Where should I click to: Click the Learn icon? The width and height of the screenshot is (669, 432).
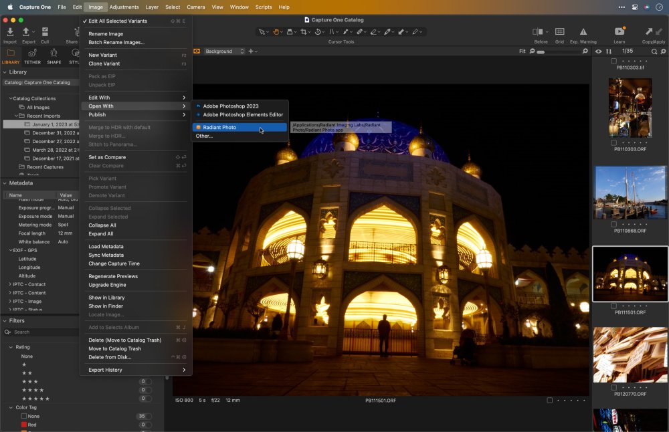coord(619,32)
